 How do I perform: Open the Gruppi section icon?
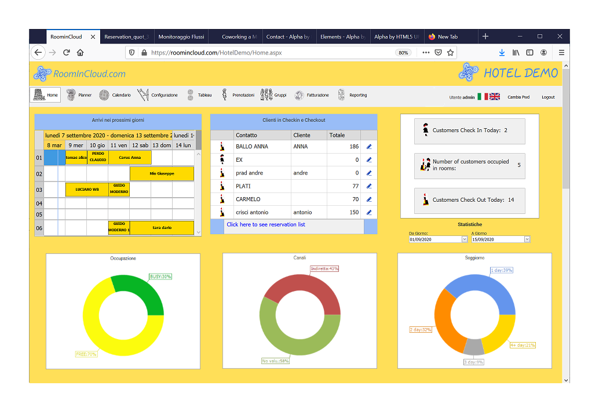[266, 95]
